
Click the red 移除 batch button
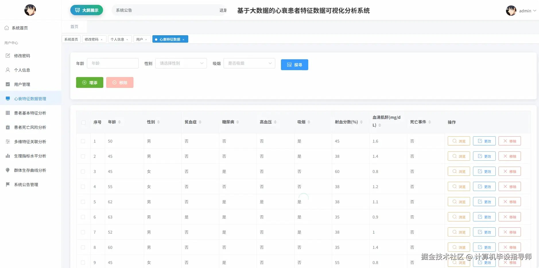pyautogui.click(x=120, y=82)
